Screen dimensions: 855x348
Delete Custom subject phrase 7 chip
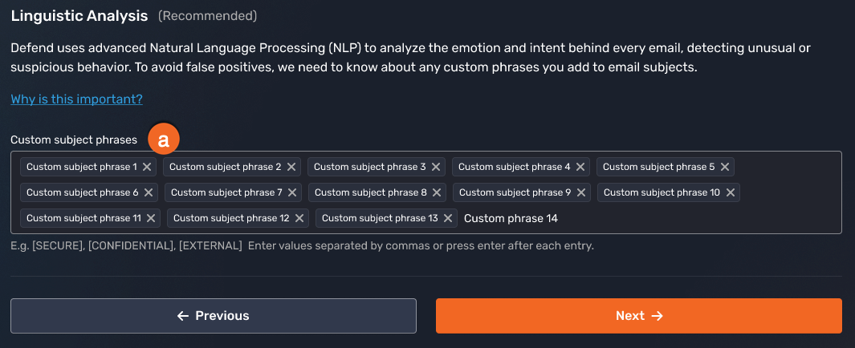[293, 192]
